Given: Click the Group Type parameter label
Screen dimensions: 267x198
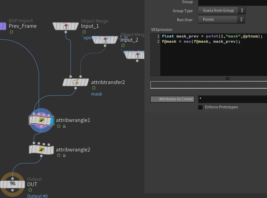Looking at the screenshot, I should coord(183,11).
